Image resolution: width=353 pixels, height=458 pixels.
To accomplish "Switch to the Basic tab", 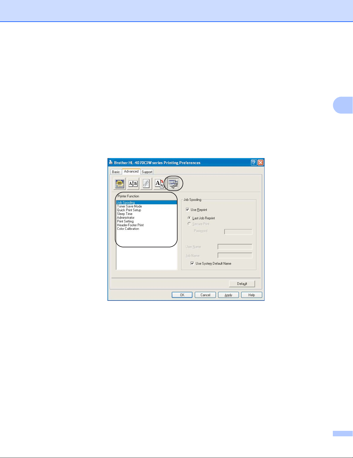I will (x=116, y=172).
